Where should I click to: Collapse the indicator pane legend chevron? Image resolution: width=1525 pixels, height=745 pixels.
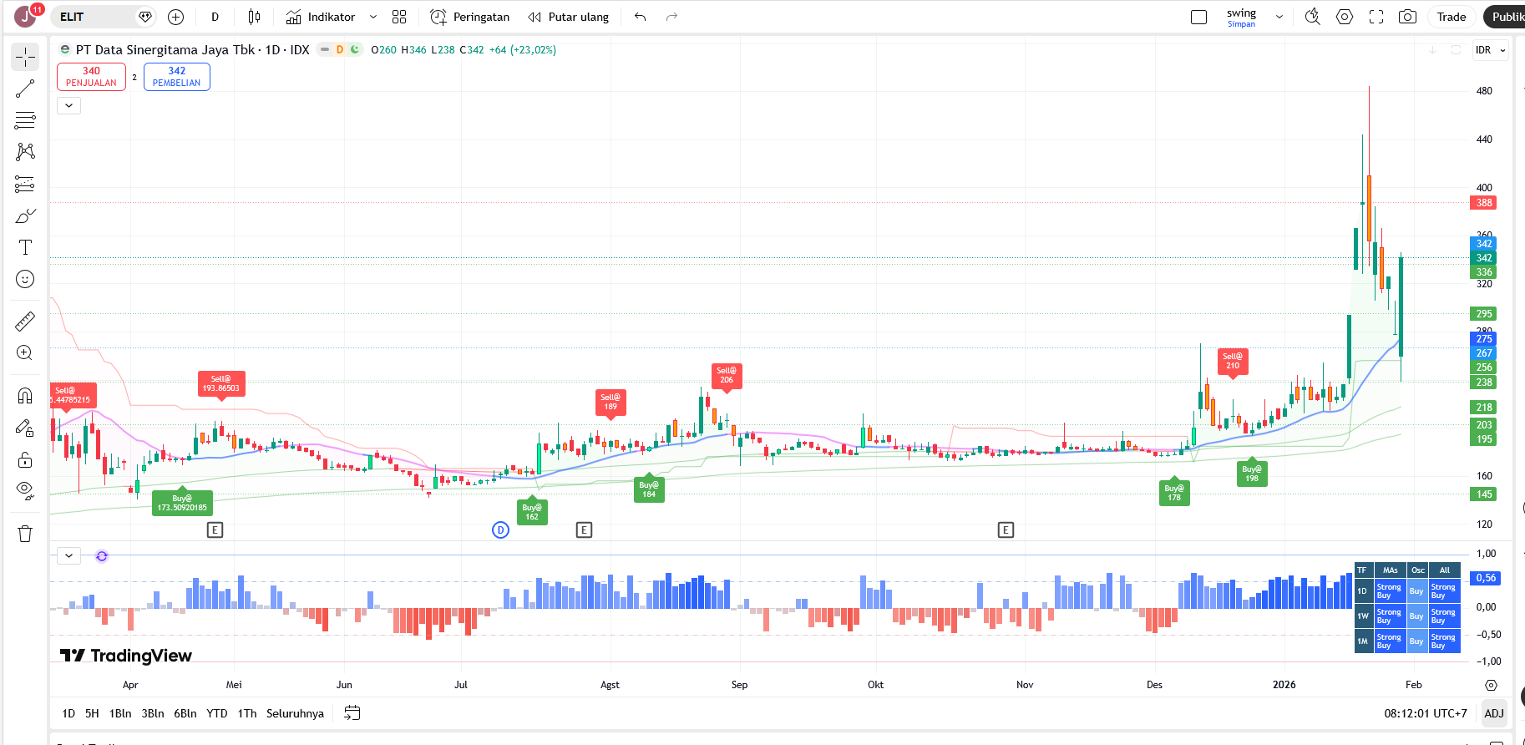(x=68, y=555)
